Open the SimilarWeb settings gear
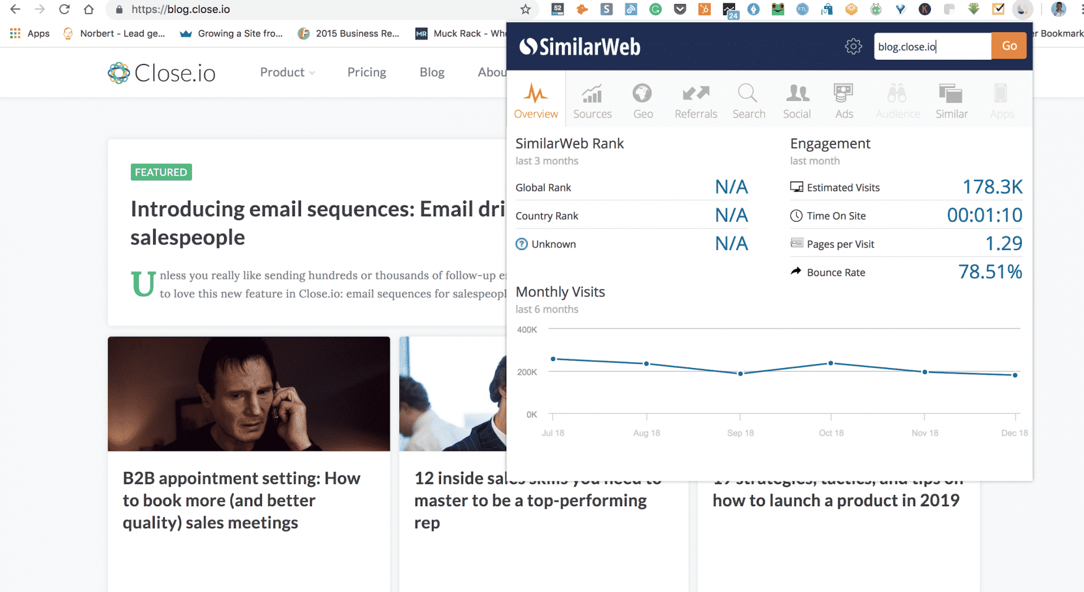Viewport: 1084px width, 592px height. (x=853, y=46)
